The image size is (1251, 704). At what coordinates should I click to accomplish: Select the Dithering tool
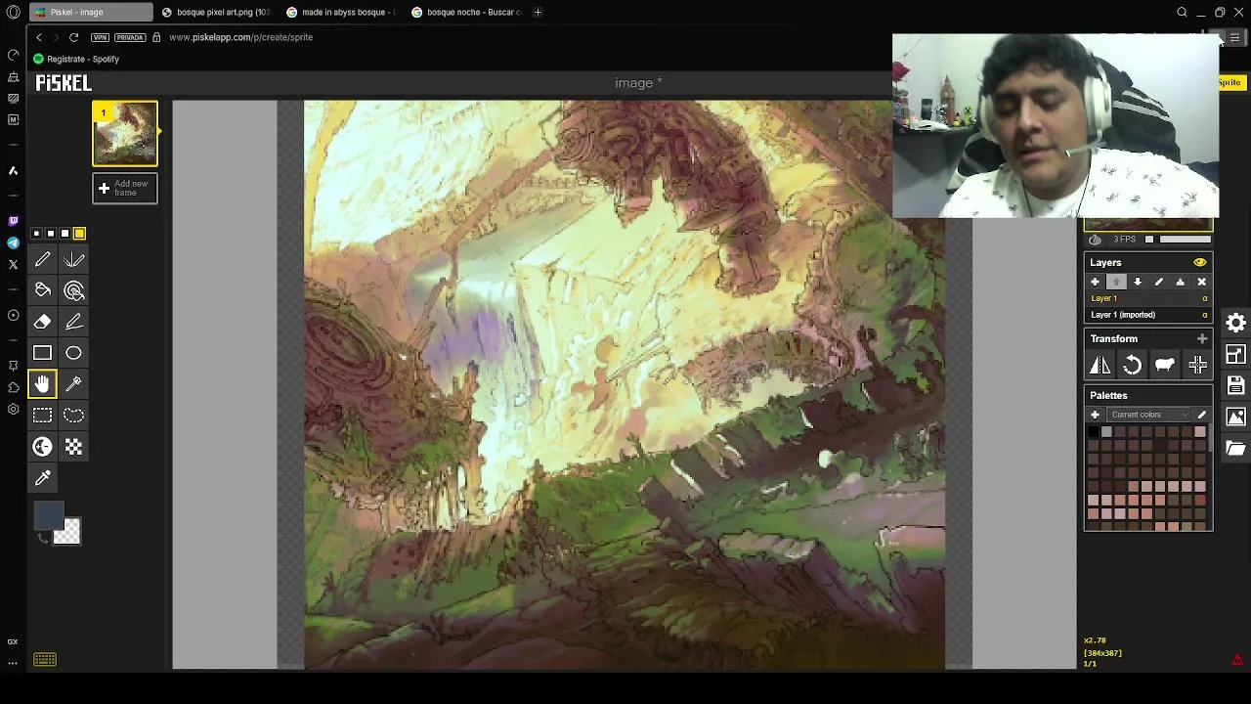(x=73, y=447)
